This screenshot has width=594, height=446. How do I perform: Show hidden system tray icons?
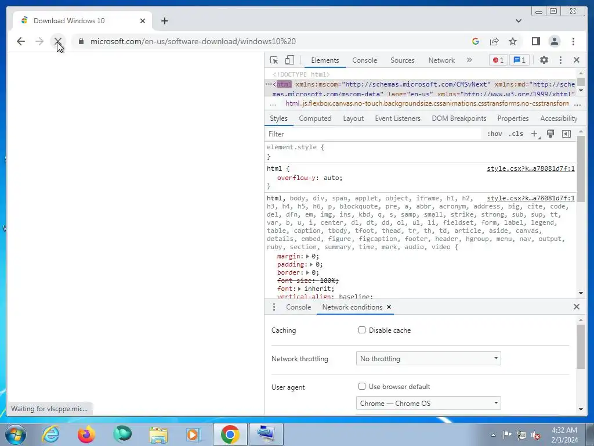tap(493, 435)
